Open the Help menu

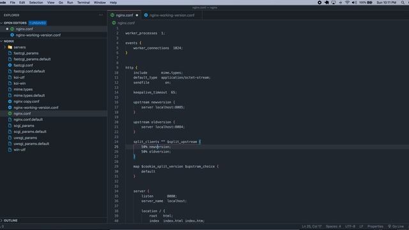click(x=113, y=3)
